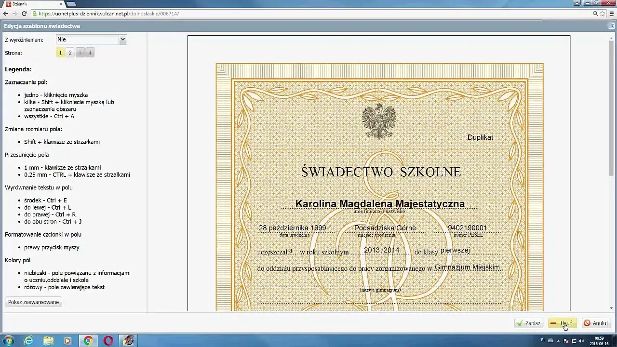Cancel editing with Anuluj

(x=596, y=323)
